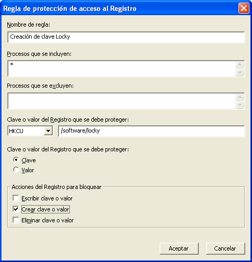The height and width of the screenshot is (262, 252).
Task: Focus the 'Procesos que se incluyen' text area
Action: [122, 68]
